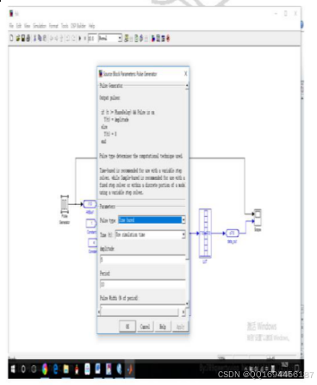This screenshot has height=385, width=317.
Task: Select the Scope block in the model
Action: (258, 217)
